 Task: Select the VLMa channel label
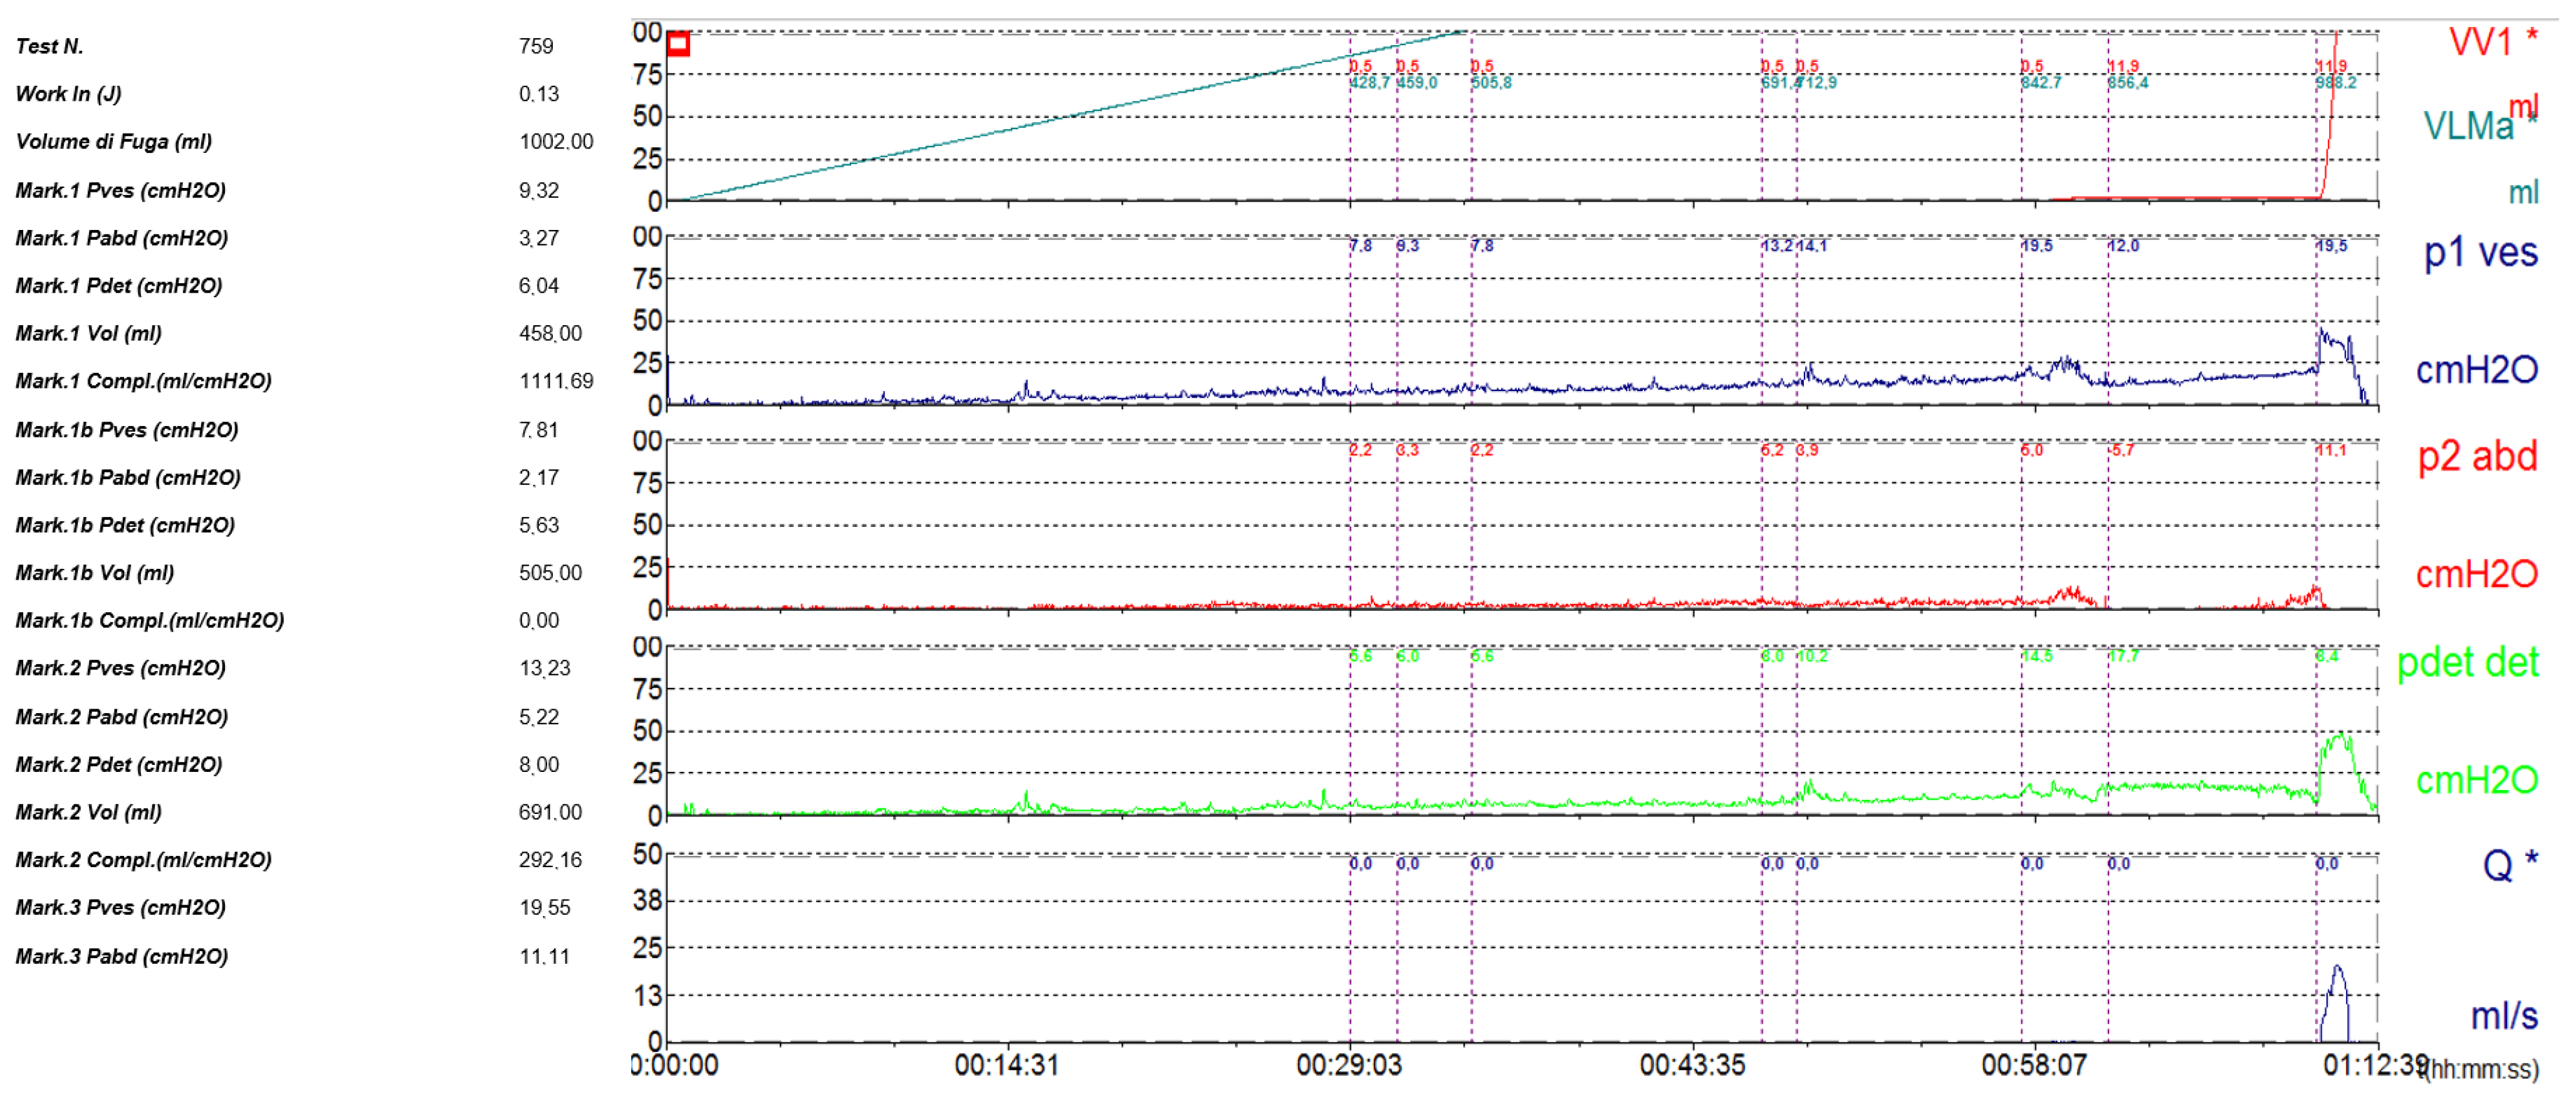2467,127
